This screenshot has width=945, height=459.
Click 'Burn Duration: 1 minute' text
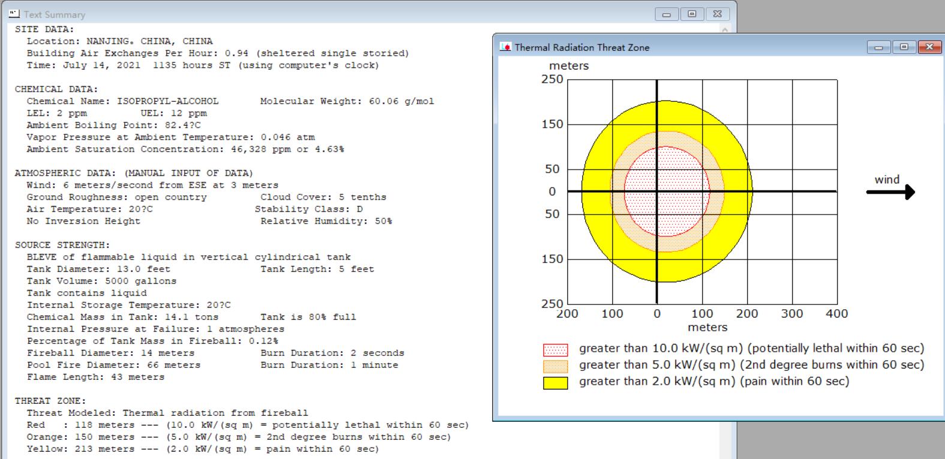click(x=329, y=365)
